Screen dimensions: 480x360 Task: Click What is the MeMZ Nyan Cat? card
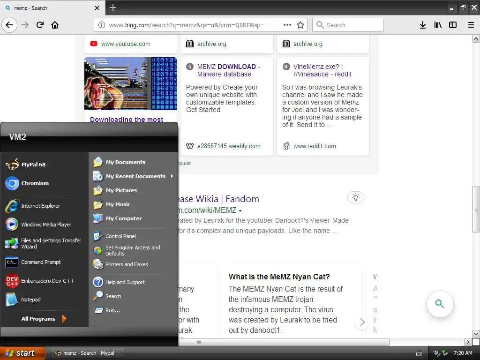click(291, 301)
